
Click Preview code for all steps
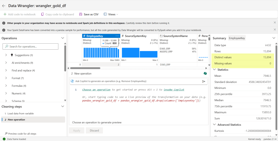21,134
